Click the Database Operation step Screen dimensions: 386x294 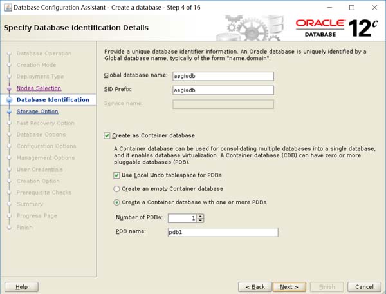pos(44,54)
